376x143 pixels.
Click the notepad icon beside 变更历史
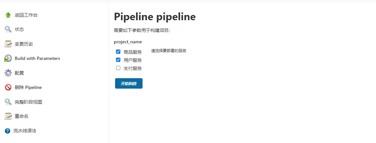[8, 44]
